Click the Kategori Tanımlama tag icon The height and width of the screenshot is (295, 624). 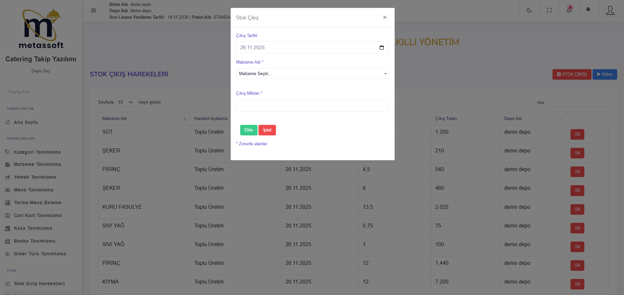click(x=8, y=152)
